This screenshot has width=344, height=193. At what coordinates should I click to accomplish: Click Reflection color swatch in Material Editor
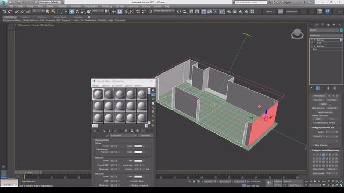pos(138,161)
